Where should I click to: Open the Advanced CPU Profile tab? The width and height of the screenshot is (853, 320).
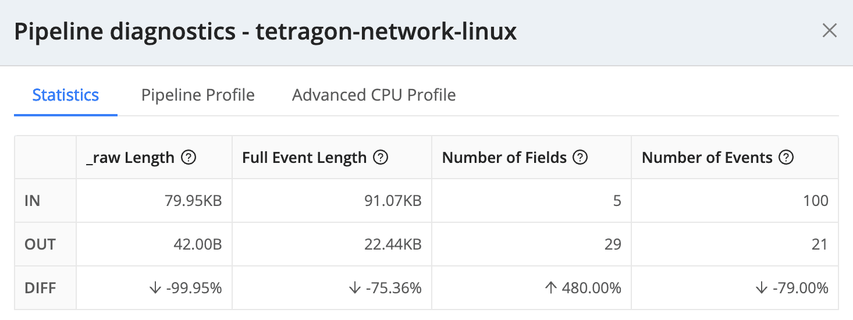click(374, 95)
